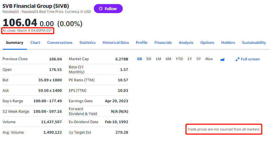Click the Previous Close value 106.04
Screen dimensions: 270x145
coord(56,59)
